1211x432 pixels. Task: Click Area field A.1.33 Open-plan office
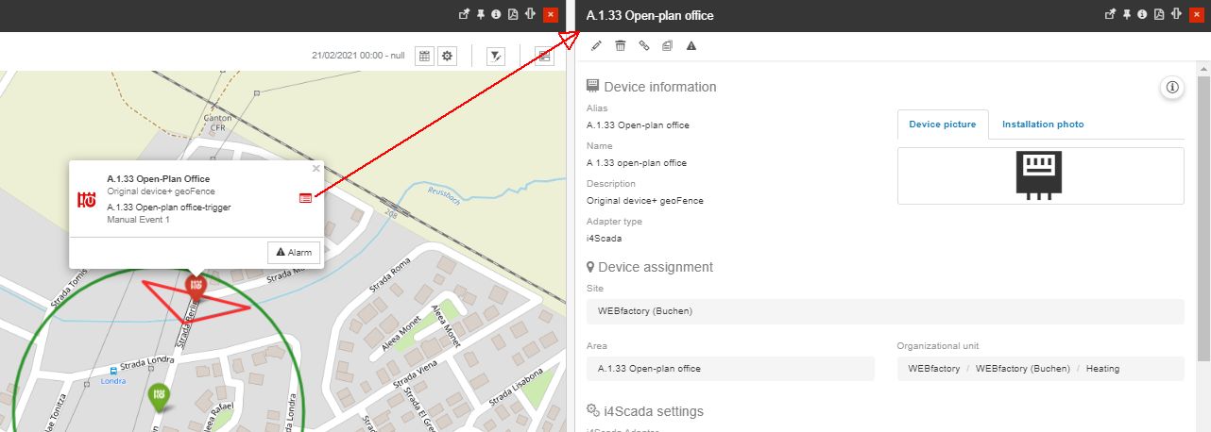tap(730, 369)
